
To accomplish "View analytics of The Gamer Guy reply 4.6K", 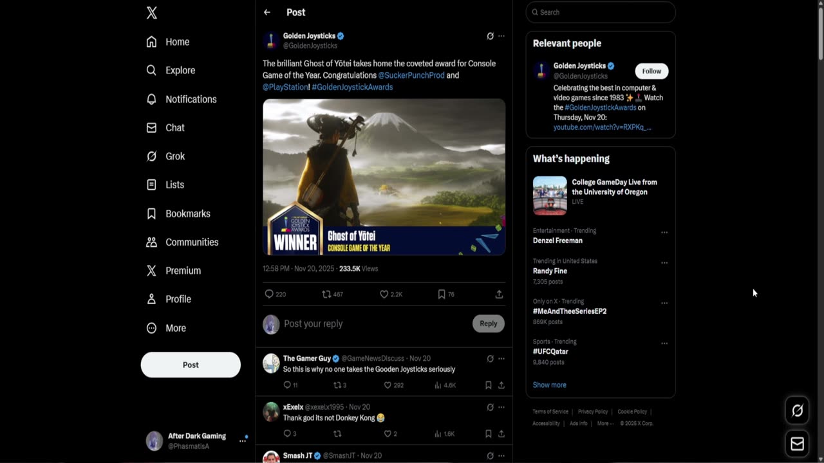I will coord(445,385).
